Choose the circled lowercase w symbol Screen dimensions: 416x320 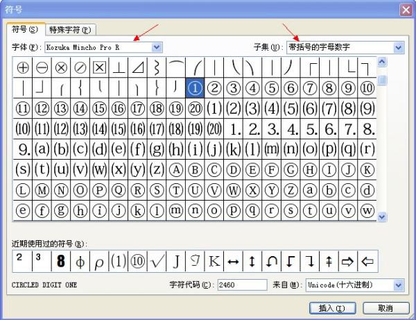tap(367, 210)
